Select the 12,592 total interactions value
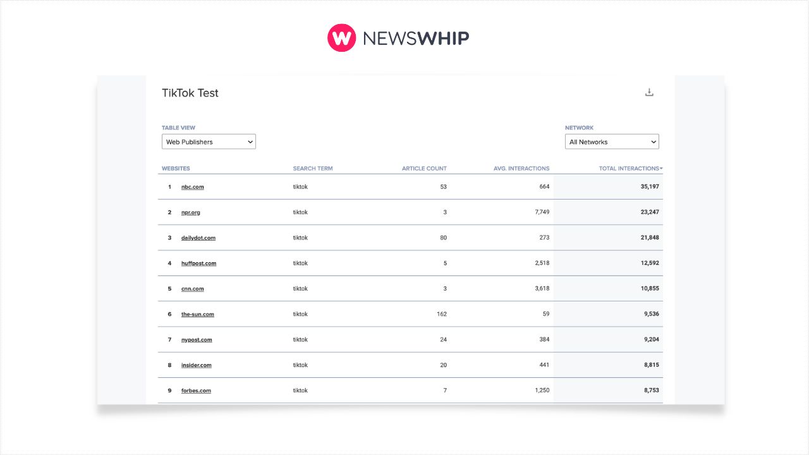The width and height of the screenshot is (809, 455). 650,263
